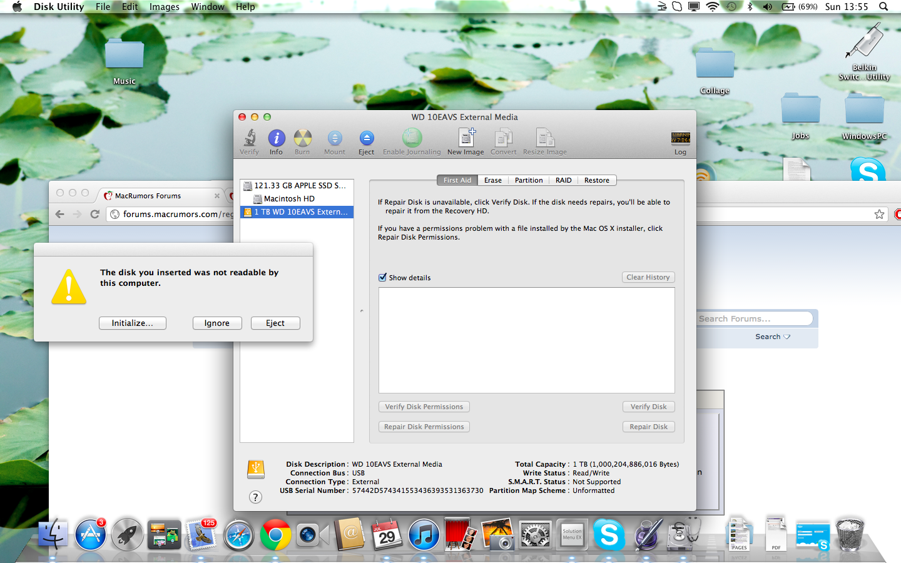Open Safari compass icon in Dock
901x563 pixels.
pos(238,536)
